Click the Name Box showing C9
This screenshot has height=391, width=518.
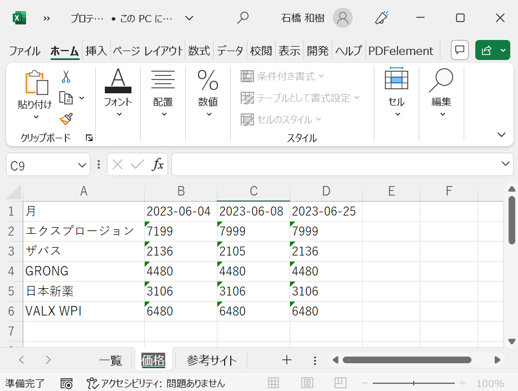pyautogui.click(x=41, y=165)
